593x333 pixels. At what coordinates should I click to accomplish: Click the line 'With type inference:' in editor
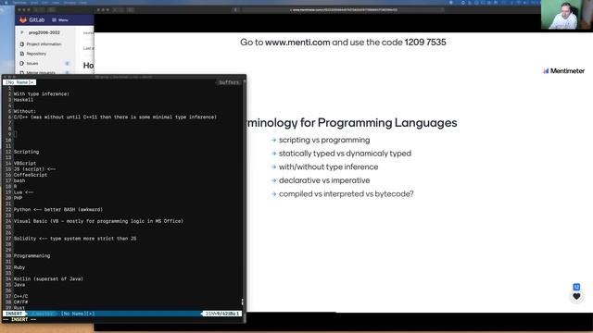[41, 94]
